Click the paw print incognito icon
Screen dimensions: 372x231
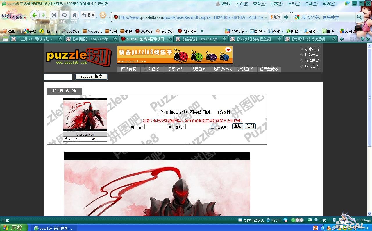[103, 15]
